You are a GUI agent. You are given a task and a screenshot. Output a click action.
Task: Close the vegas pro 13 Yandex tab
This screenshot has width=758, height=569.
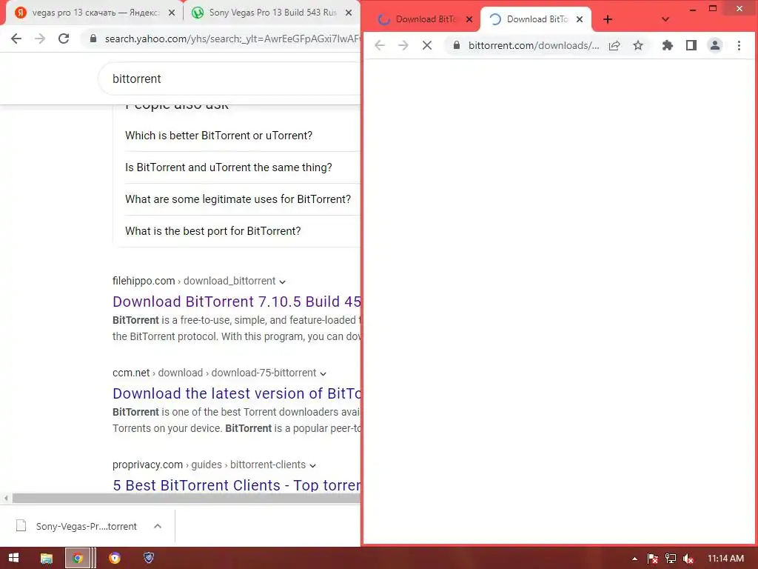172,13
